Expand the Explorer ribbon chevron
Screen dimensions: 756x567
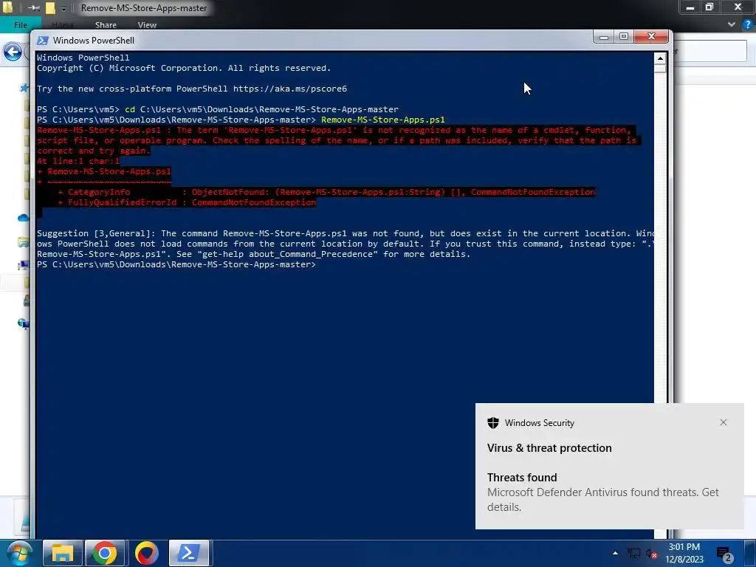pyautogui.click(x=732, y=24)
